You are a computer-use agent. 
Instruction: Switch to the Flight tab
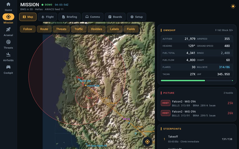(x=47, y=17)
